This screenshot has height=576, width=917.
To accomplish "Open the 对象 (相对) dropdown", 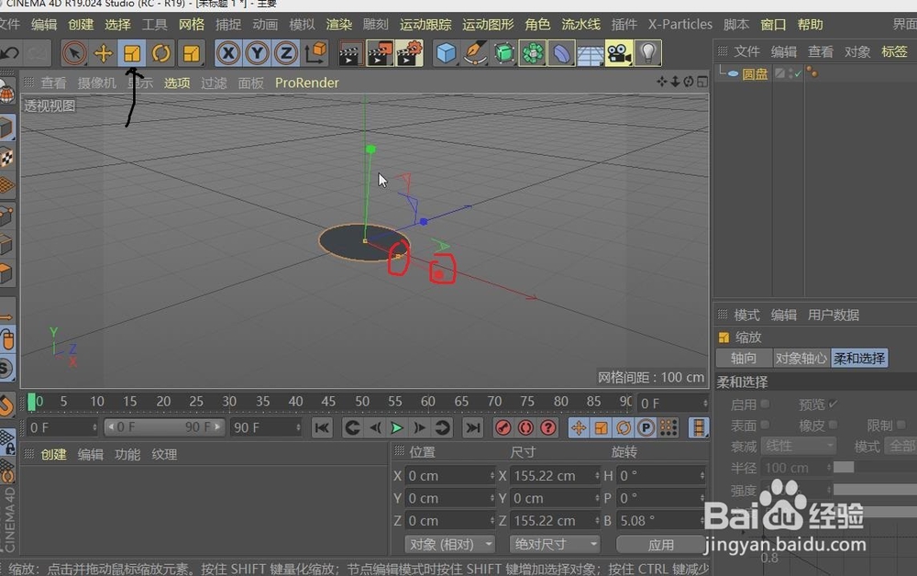I will [449, 545].
